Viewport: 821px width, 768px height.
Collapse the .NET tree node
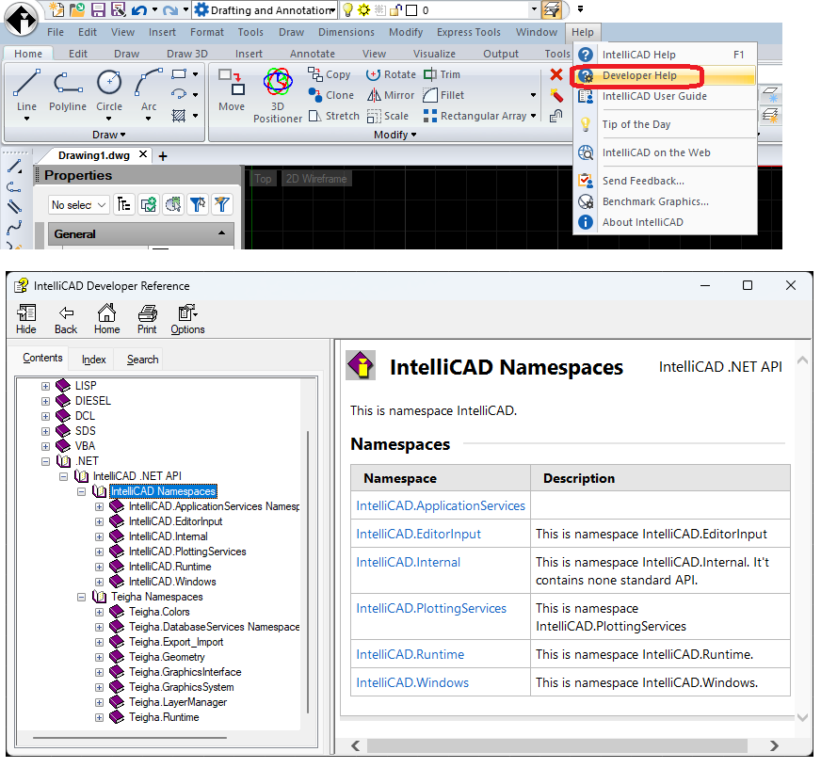pyautogui.click(x=45, y=462)
